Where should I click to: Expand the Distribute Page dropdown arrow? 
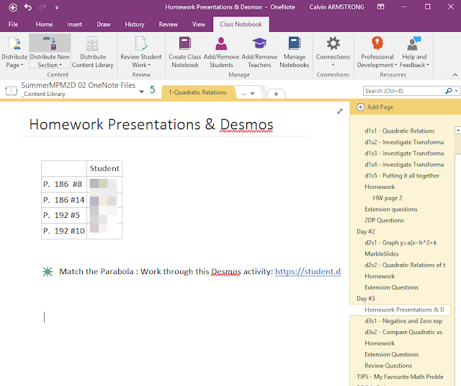[x=22, y=65]
